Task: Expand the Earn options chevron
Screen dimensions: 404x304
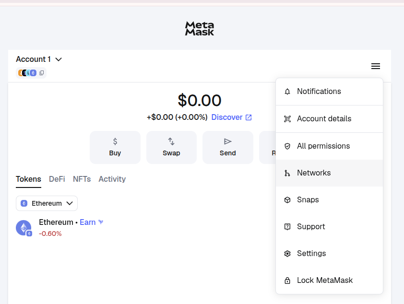Action: point(101,222)
